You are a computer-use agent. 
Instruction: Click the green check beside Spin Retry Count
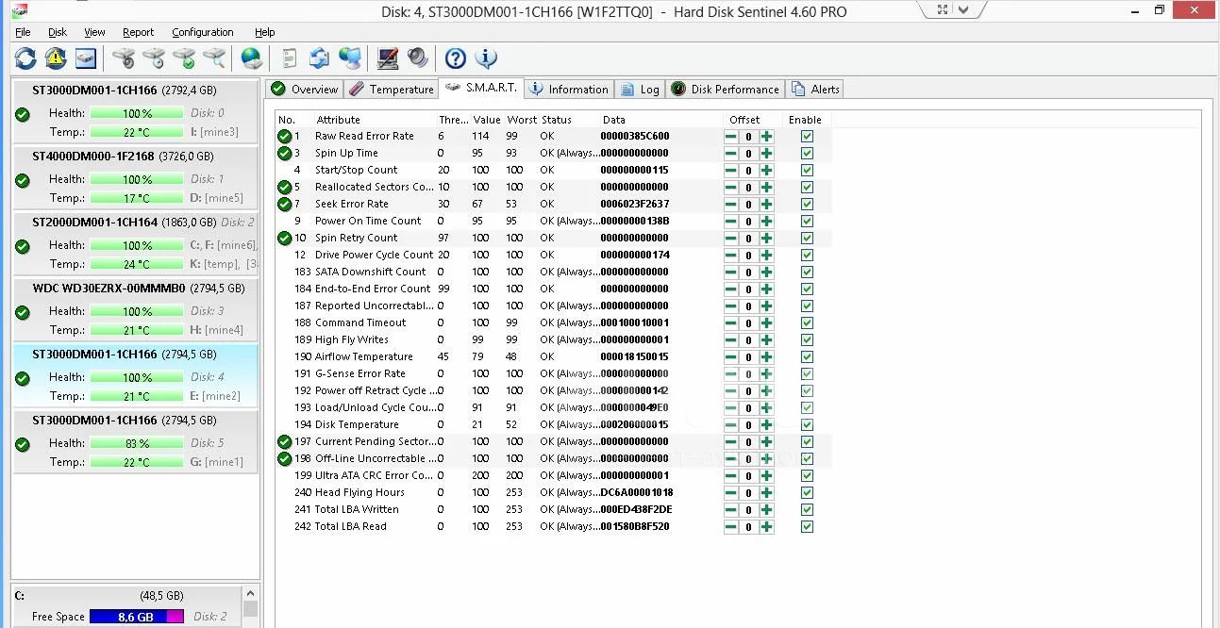[284, 238]
